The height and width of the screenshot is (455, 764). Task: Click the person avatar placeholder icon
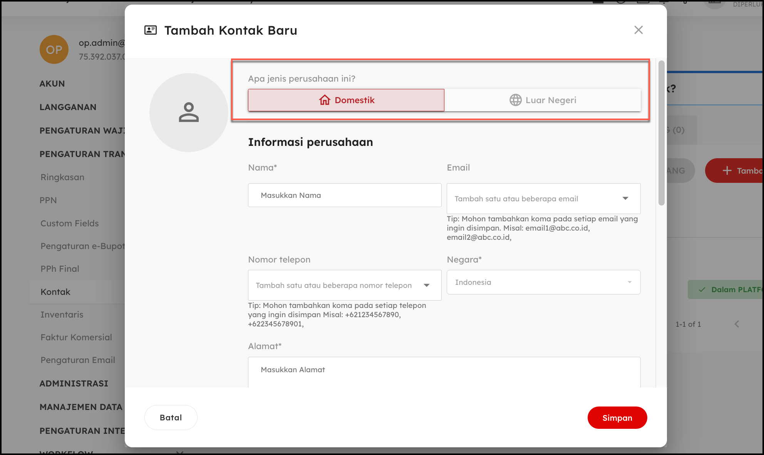(x=189, y=112)
